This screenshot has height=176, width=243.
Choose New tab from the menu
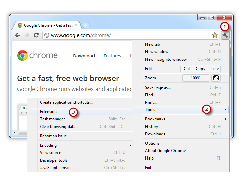tap(181, 44)
